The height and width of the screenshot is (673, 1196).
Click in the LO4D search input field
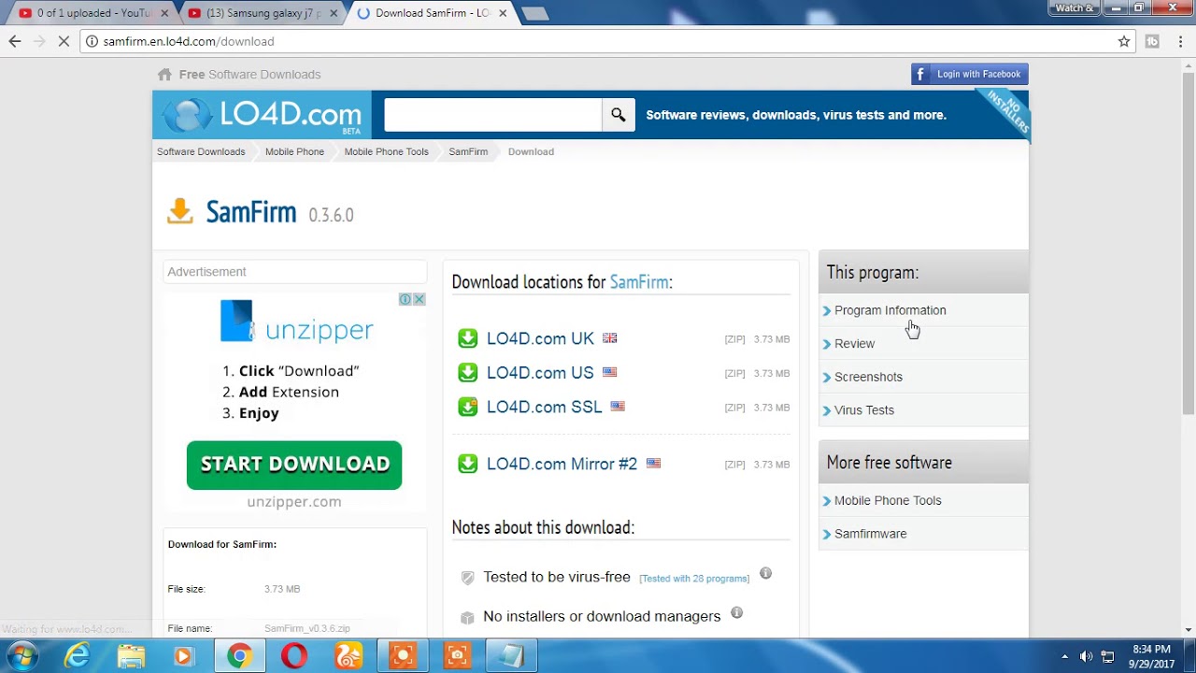point(492,115)
